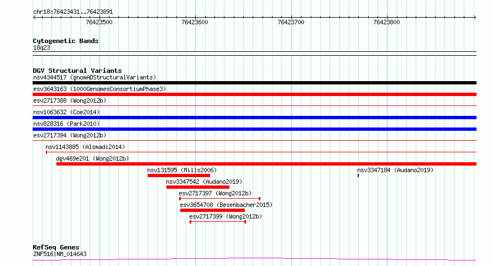Screen dimensions: 492x266
Task: Click the nsv4344517 gnomAD black bar
Action: coord(254,83)
